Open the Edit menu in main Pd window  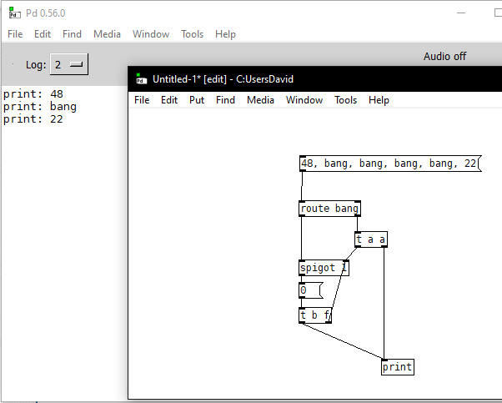(x=43, y=34)
